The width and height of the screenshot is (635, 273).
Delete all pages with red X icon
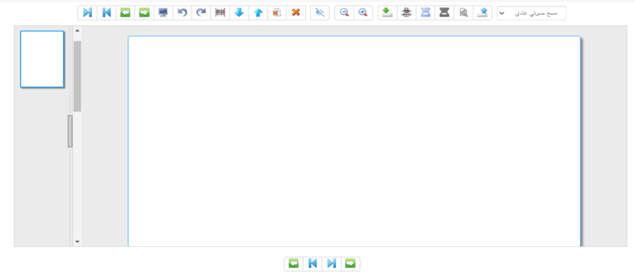pyautogui.click(x=296, y=12)
